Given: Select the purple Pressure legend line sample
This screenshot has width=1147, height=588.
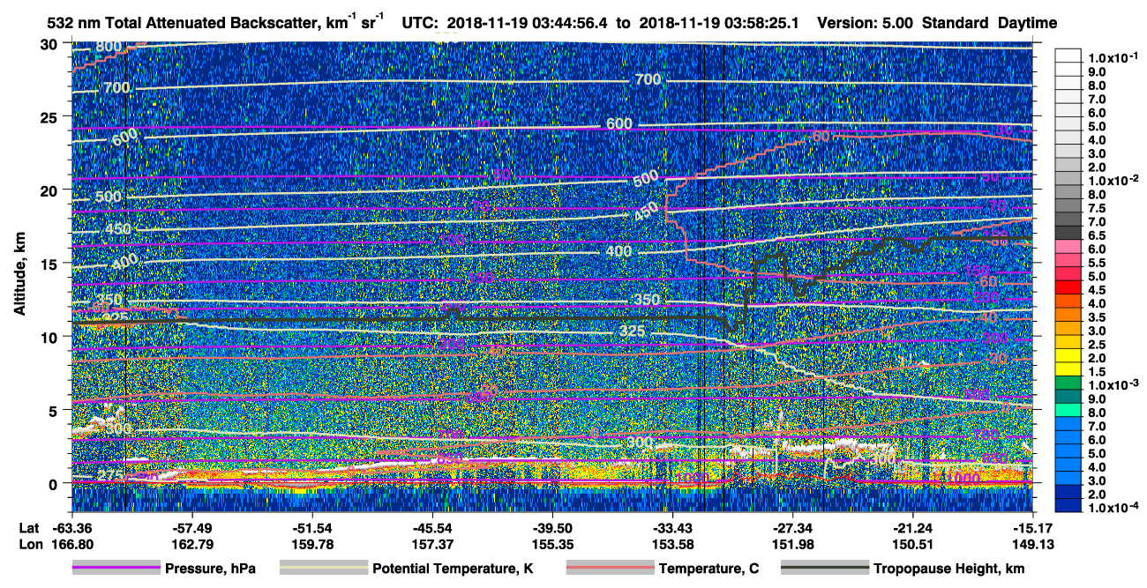Looking at the screenshot, I should pos(116,569).
